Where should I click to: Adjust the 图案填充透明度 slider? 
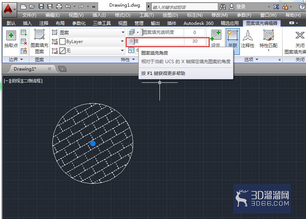162,32
